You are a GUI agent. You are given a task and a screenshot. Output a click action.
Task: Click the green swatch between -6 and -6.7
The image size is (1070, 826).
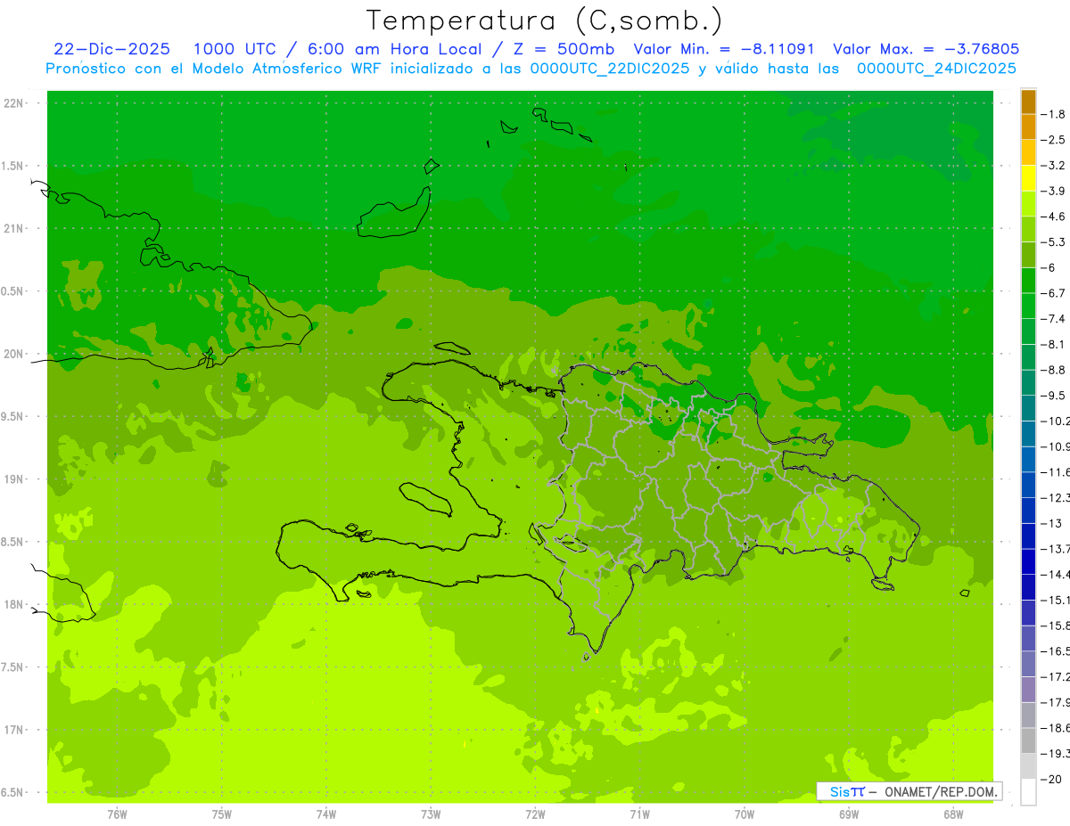point(1028,281)
